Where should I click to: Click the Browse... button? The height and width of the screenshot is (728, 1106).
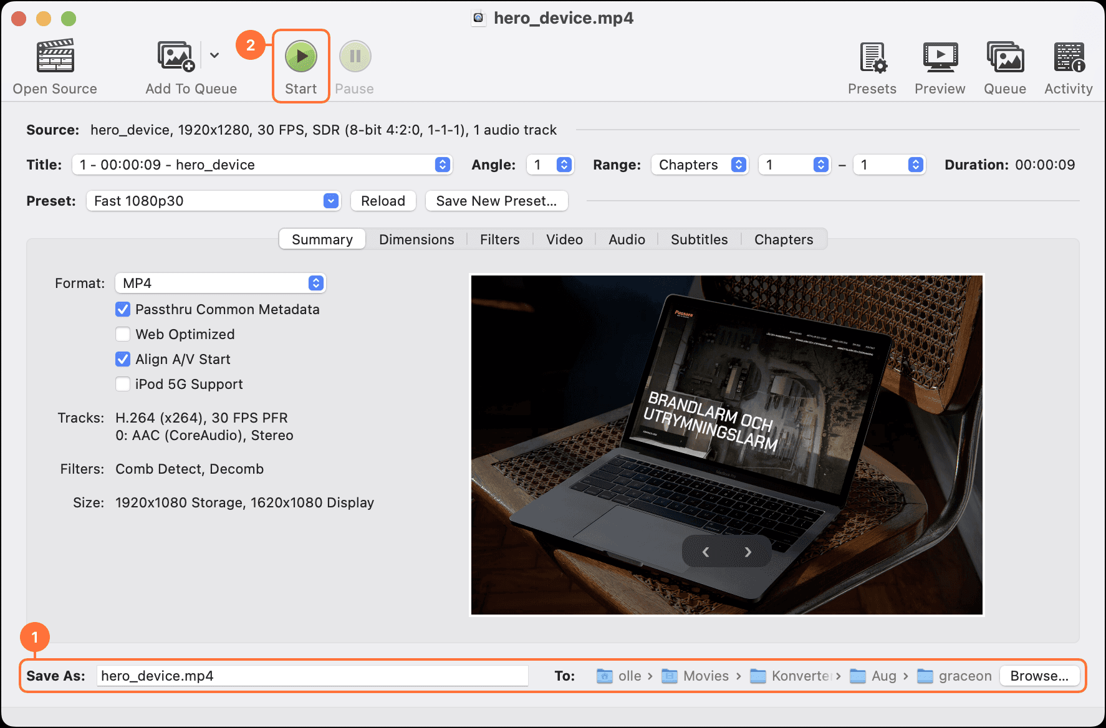pos(1039,676)
